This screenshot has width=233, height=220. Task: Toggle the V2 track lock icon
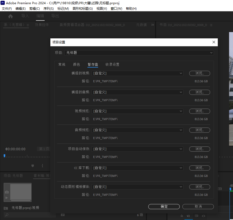182,216
